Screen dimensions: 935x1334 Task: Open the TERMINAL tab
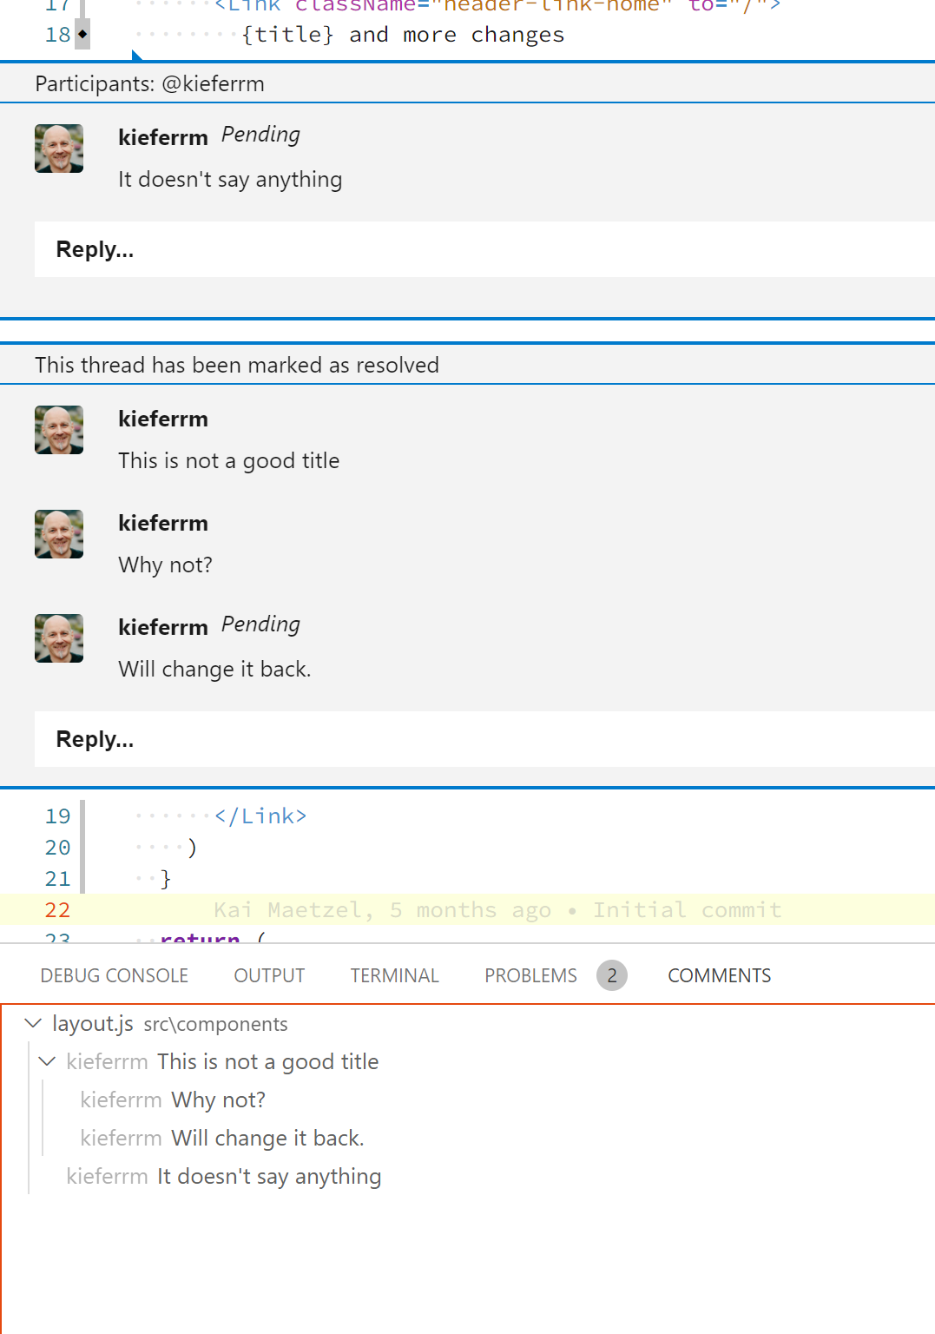394,975
